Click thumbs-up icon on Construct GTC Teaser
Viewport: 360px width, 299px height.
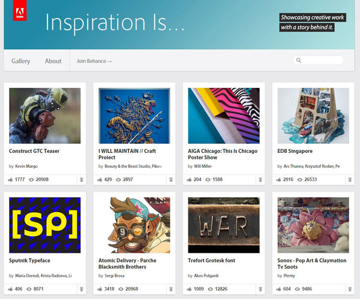point(11,179)
